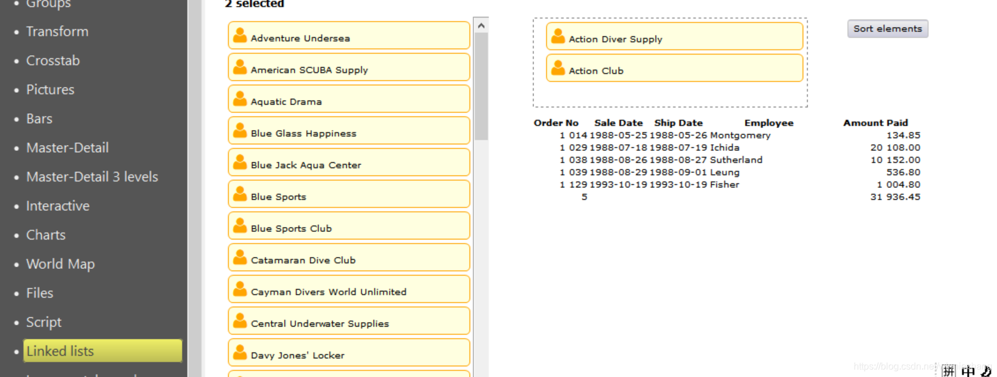The image size is (997, 377).
Task: Click employee name Fisher
Action: pyautogui.click(x=725, y=184)
